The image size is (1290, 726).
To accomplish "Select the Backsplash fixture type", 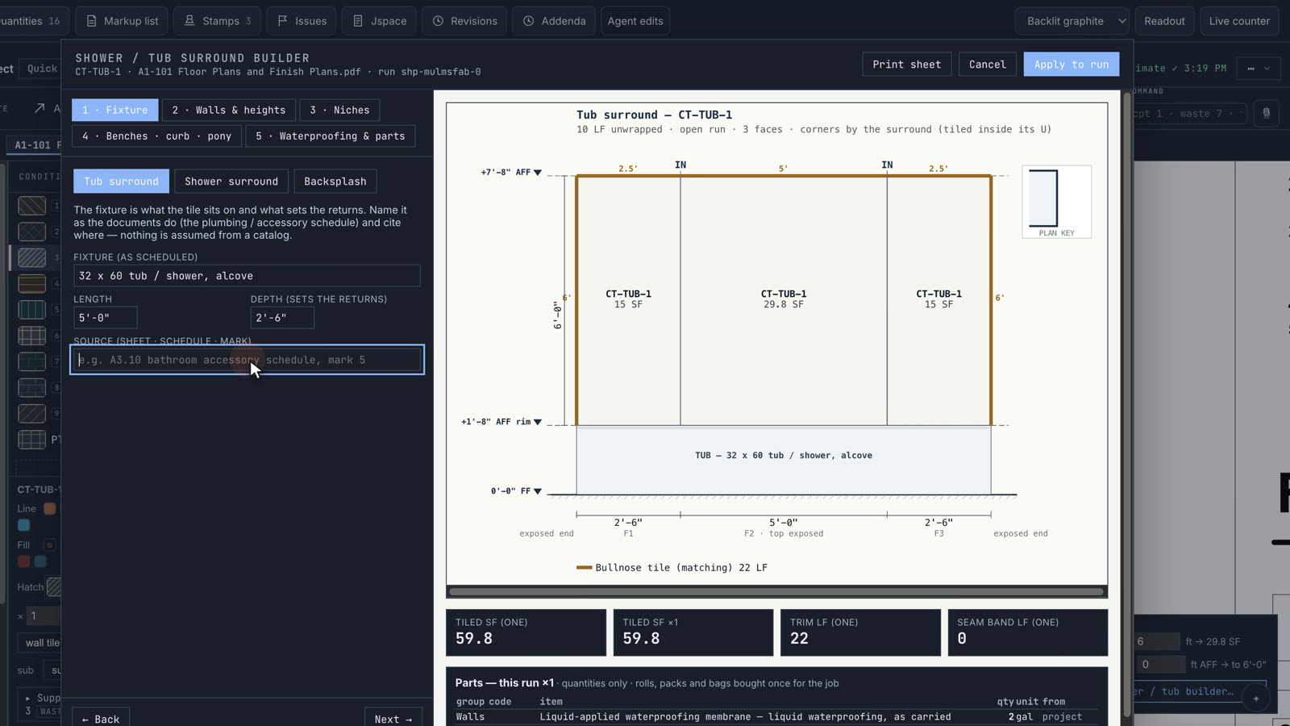I will 335,181.
